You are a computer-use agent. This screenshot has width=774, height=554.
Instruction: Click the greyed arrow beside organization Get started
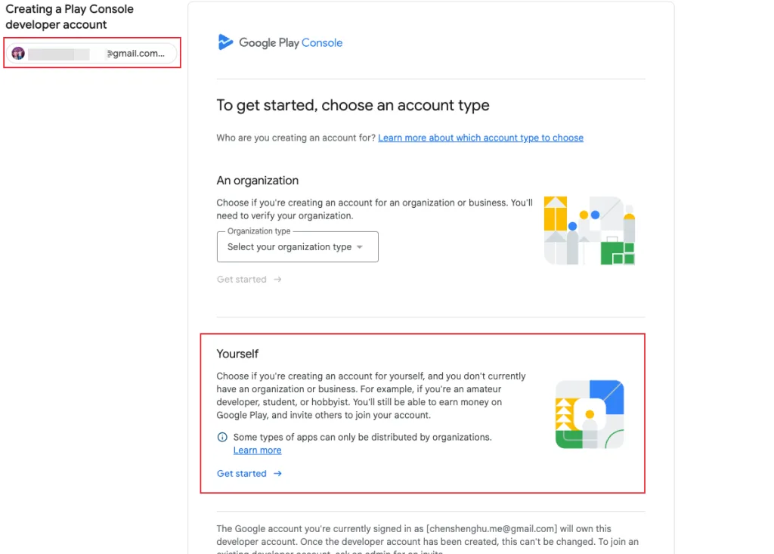click(x=277, y=280)
